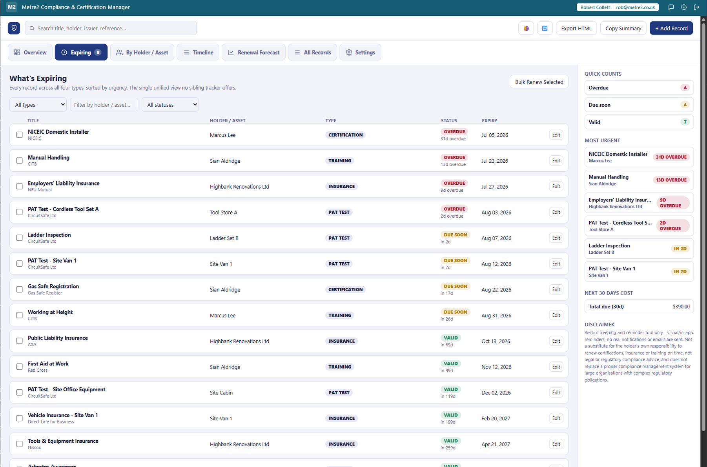Click the Expiring tab count badge 8
Screen dimensions: 707x467
point(98,52)
